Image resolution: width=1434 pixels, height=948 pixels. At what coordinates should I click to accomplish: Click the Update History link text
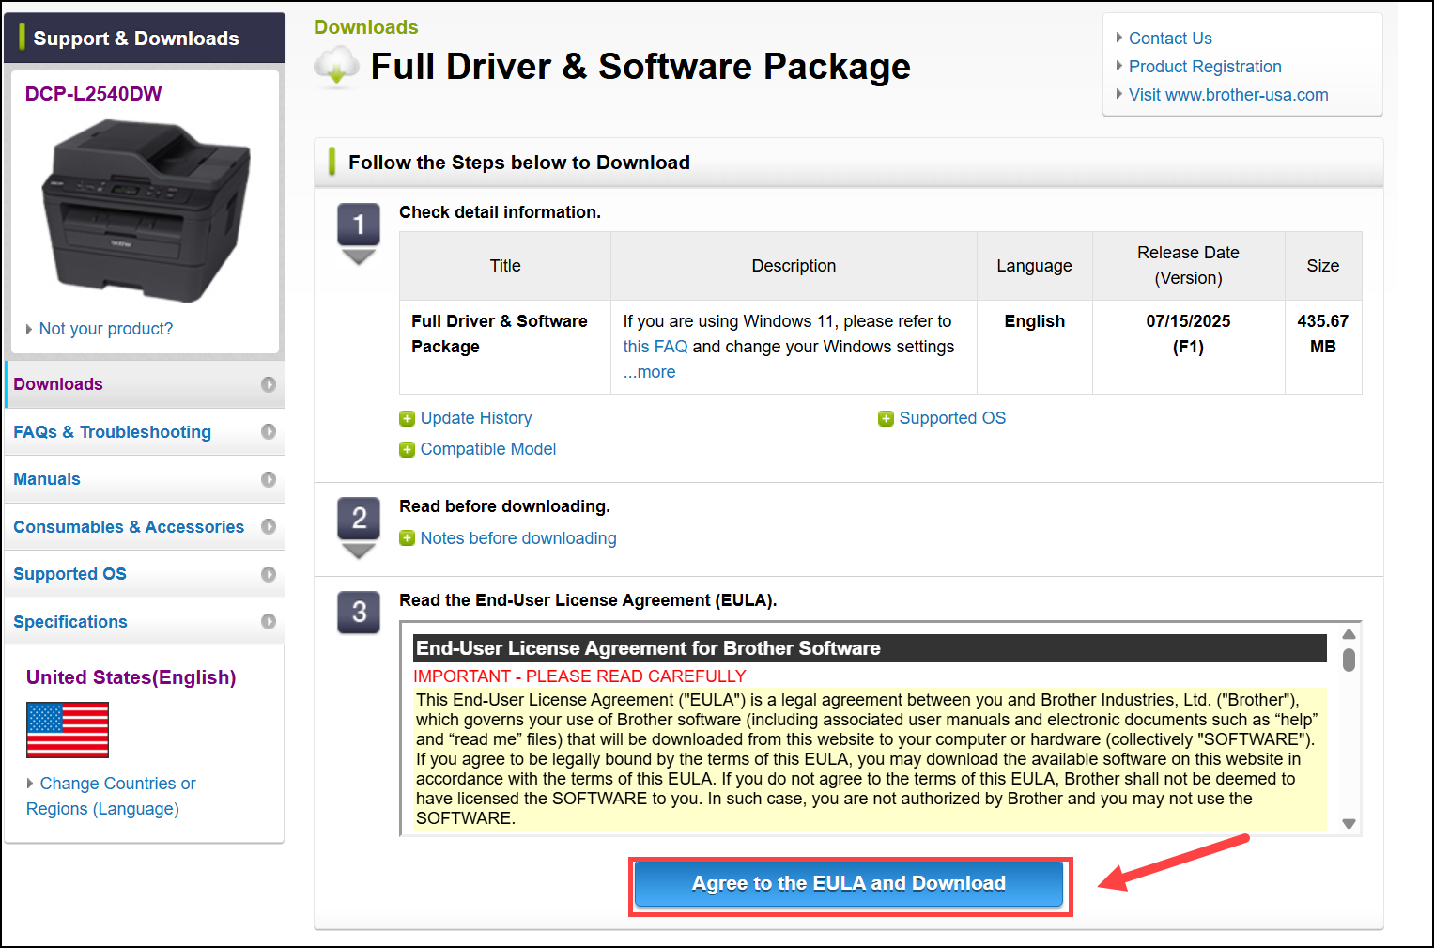click(476, 418)
